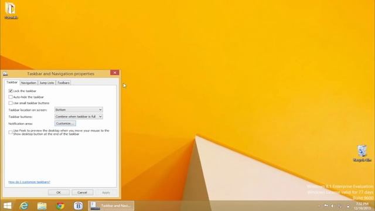Close the Taskbar and Navigation properties dialog
The width and height of the screenshot is (375, 211).
click(x=115, y=73)
